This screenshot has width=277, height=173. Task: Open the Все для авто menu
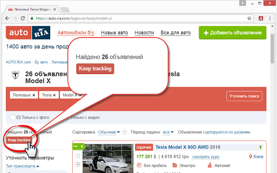pos(176,33)
